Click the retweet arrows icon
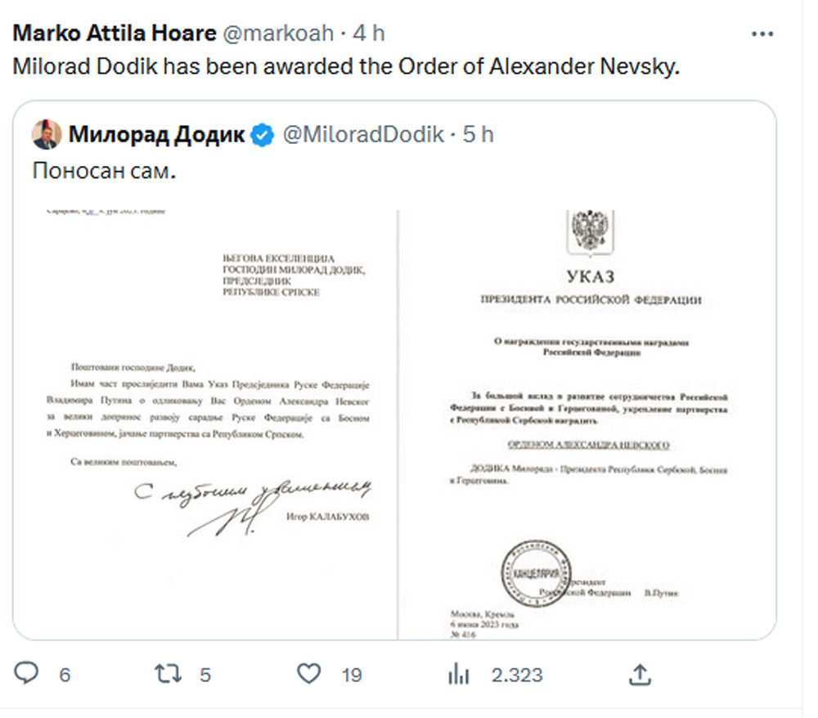The image size is (818, 718). [x=168, y=674]
